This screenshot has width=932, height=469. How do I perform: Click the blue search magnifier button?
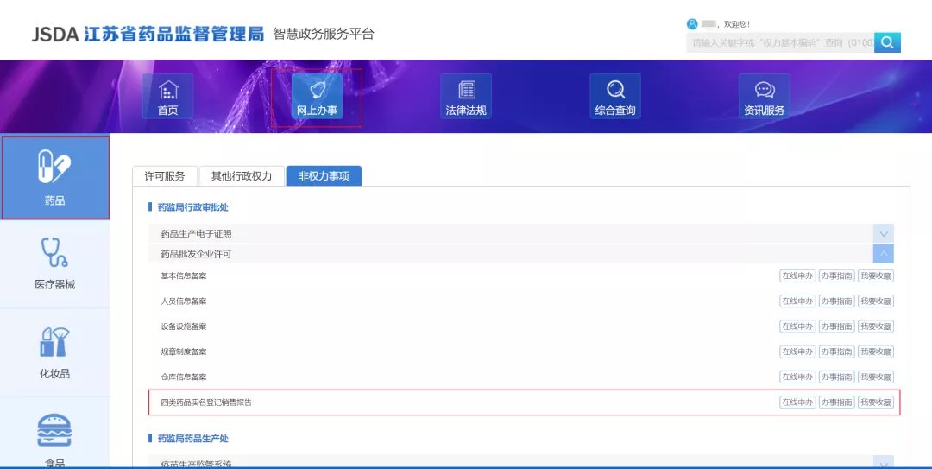coord(887,42)
